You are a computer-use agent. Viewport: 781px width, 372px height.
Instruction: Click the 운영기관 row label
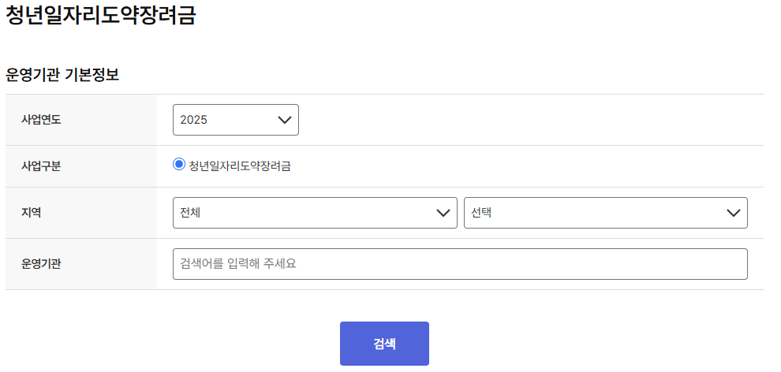click(x=41, y=264)
